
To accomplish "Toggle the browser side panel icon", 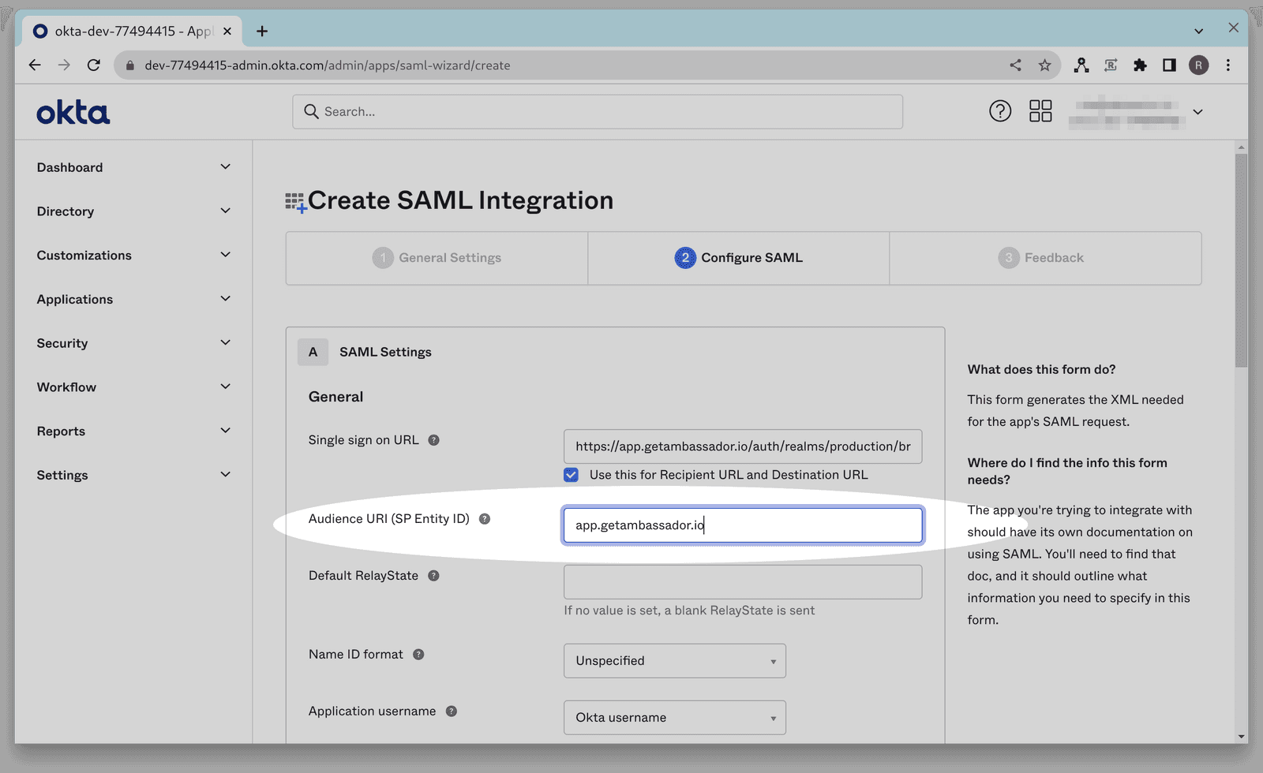I will coord(1169,65).
